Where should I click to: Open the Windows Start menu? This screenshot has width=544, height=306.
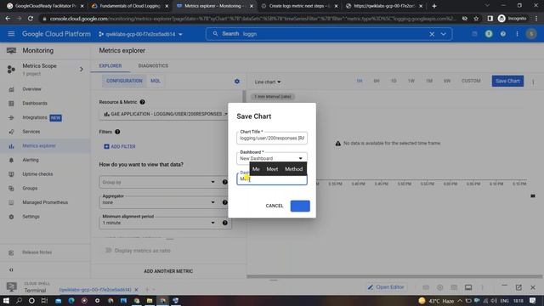(6, 300)
